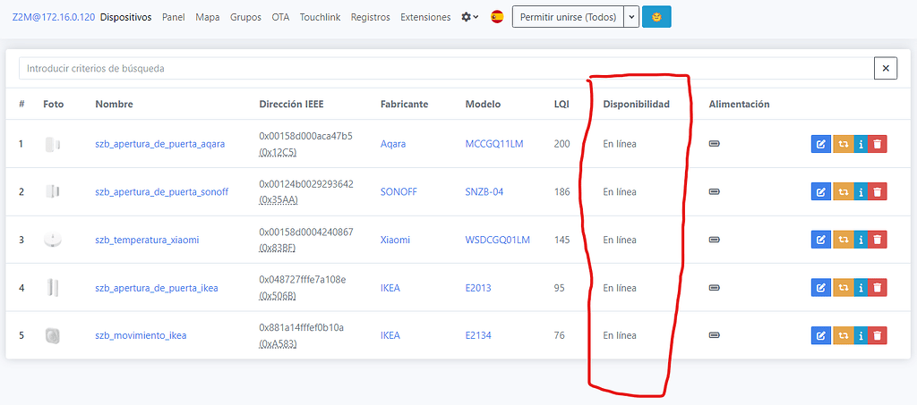The image size is (917, 405).
Task: Open the Dispositivos tab
Action: tap(125, 17)
